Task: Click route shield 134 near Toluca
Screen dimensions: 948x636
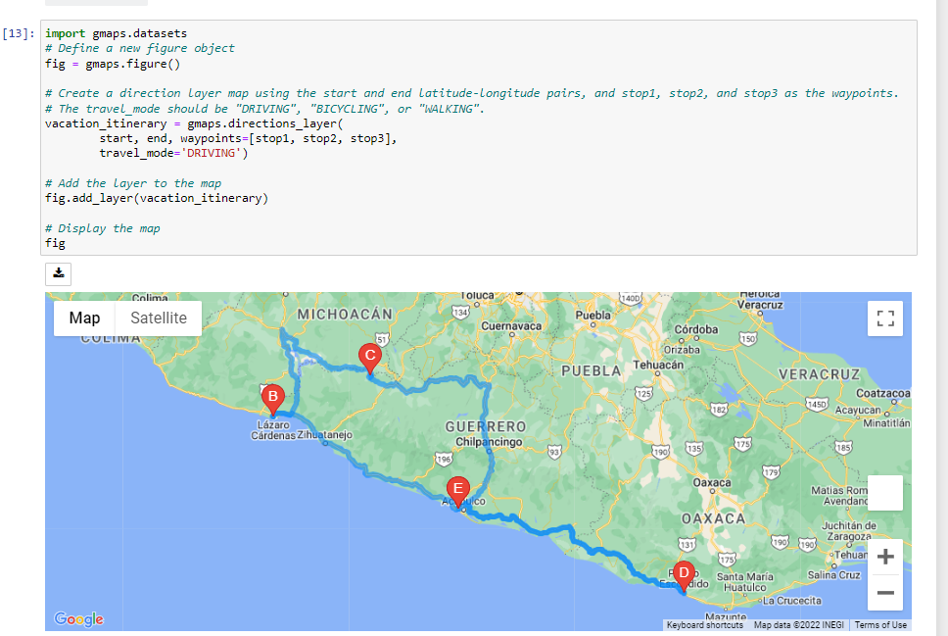Action: (x=460, y=312)
